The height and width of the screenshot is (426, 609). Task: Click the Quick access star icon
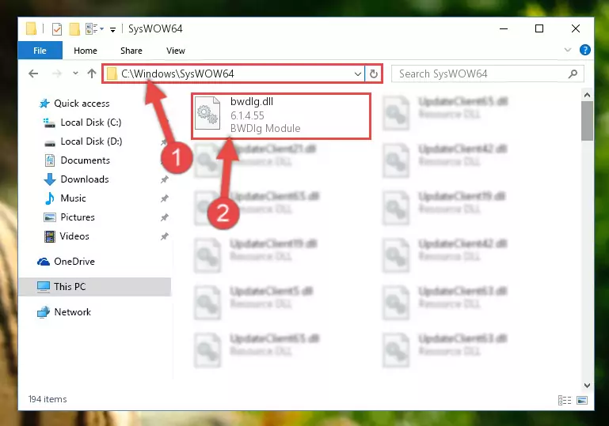point(44,104)
